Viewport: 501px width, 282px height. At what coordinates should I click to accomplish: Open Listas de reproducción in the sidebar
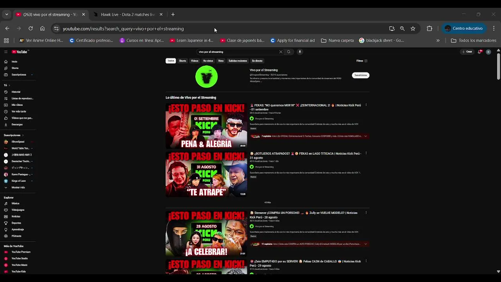pos(22,99)
